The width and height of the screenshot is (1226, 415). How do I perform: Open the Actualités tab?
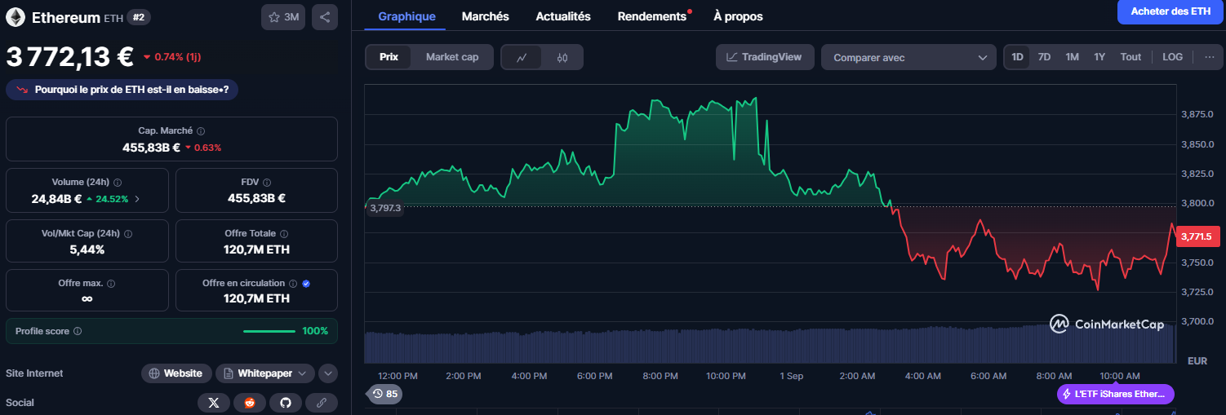(563, 16)
